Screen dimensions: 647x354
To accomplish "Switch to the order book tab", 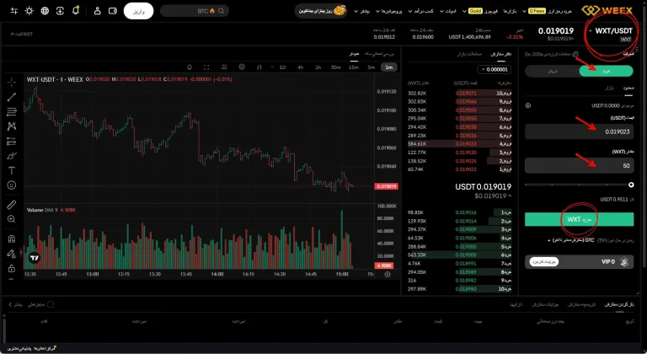I will point(500,54).
